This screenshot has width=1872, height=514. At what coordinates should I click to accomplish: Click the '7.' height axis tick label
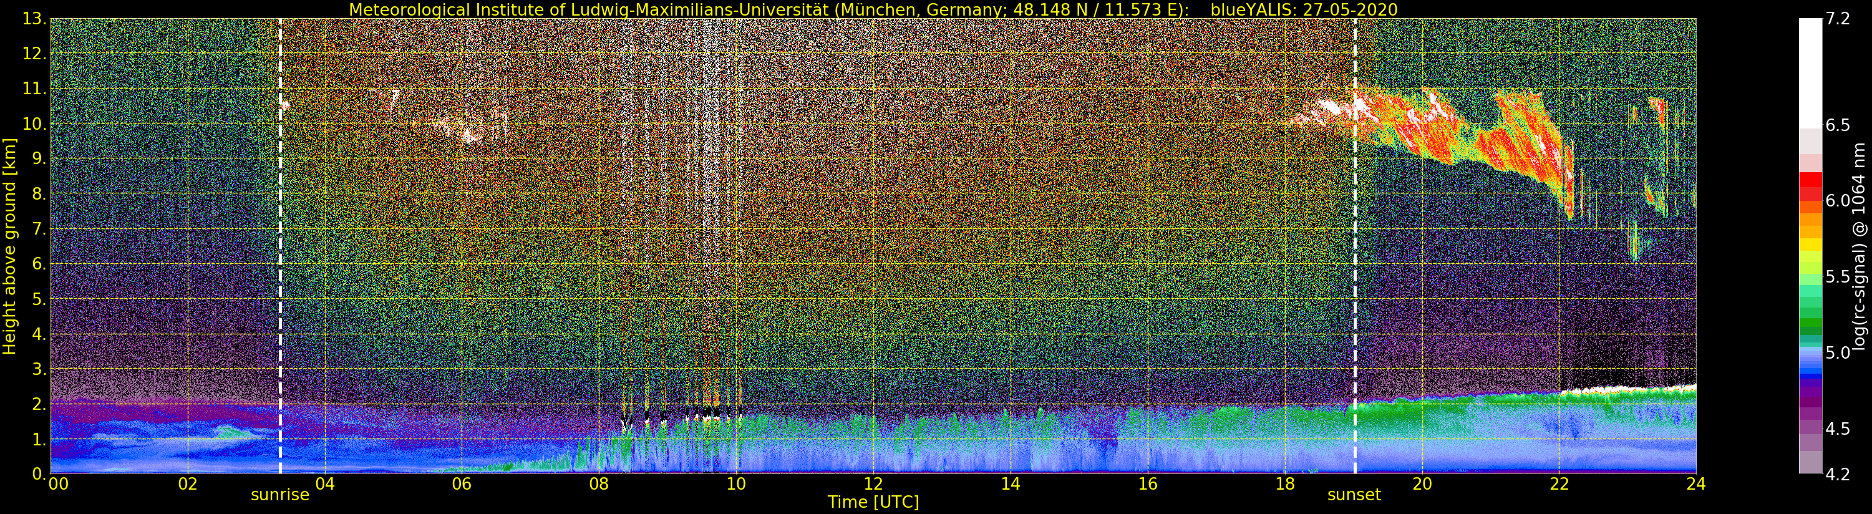coord(39,229)
